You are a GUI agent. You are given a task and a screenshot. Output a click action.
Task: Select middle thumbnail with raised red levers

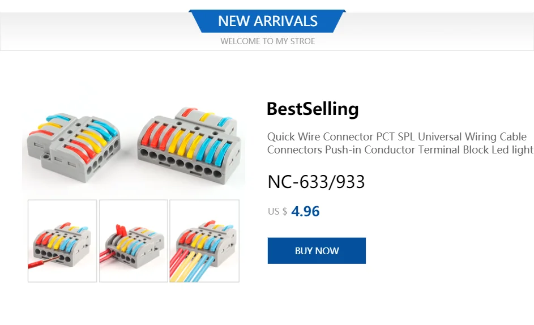tap(134, 241)
